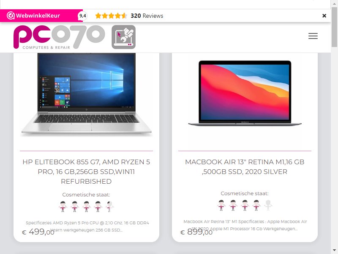Click the gray repair service icon
Viewport: 338px width, 254px height.
tap(123, 37)
